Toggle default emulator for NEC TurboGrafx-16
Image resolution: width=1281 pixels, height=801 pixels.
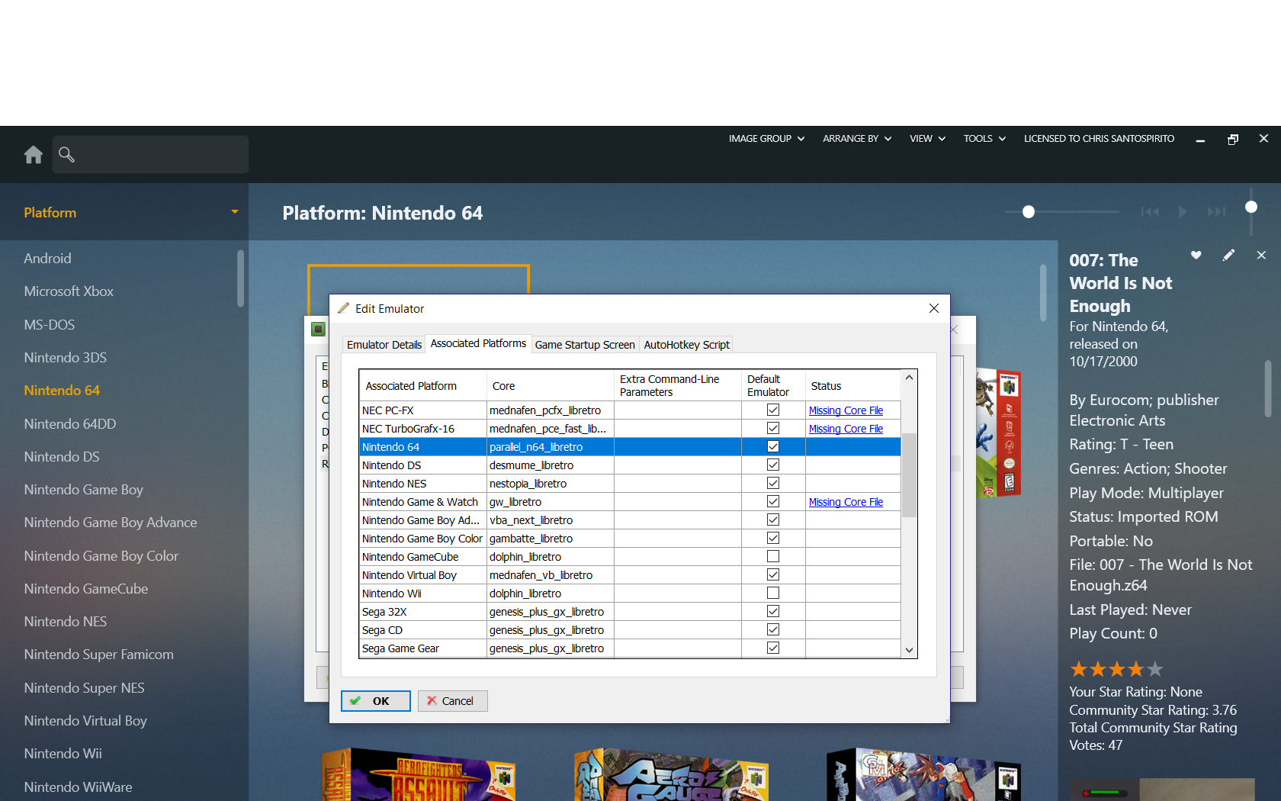[x=773, y=428]
